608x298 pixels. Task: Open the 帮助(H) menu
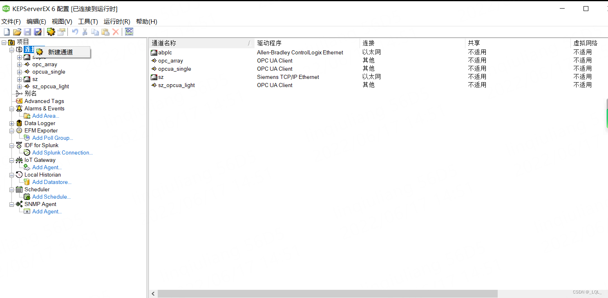[146, 22]
